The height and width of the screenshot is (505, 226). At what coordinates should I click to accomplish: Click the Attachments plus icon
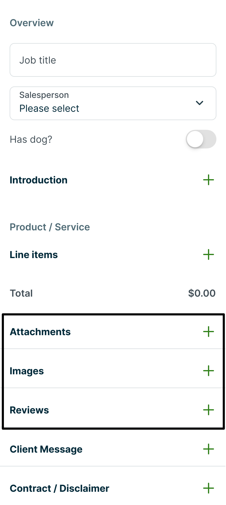[208, 332]
